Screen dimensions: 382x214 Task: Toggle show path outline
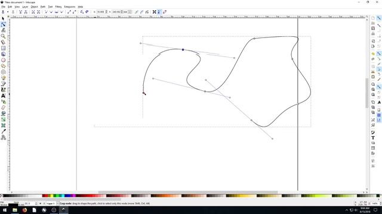(x=165, y=12)
